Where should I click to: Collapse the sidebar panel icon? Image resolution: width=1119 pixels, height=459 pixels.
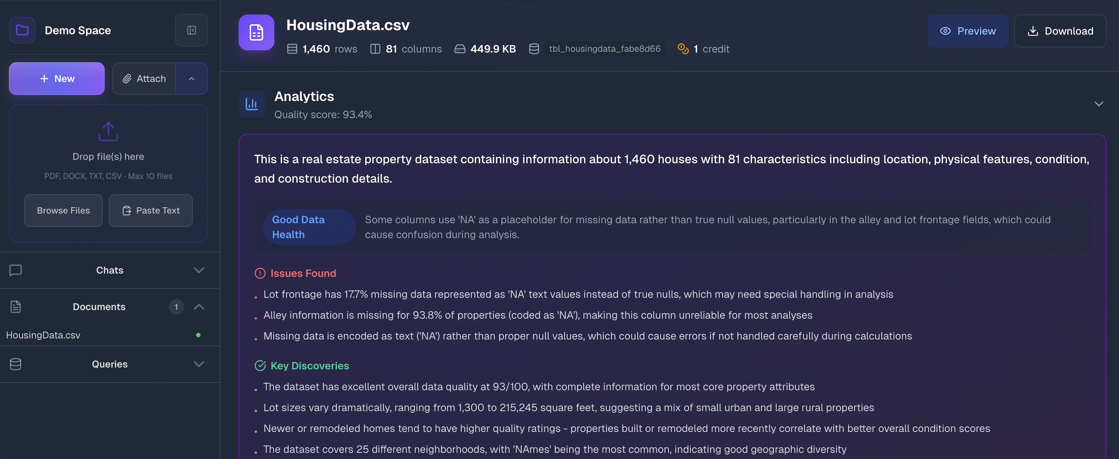pos(191,30)
